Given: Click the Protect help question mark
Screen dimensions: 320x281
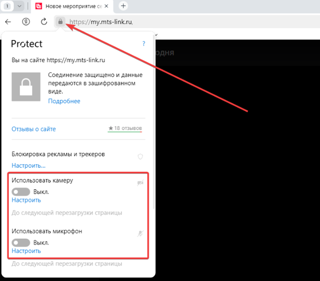Looking at the screenshot, I should coord(144,44).
